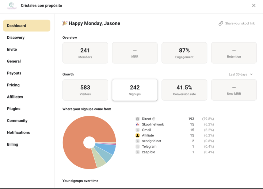The width and height of the screenshot is (263, 189).
Task: Click the Your signups over time heading
Action: click(80, 181)
